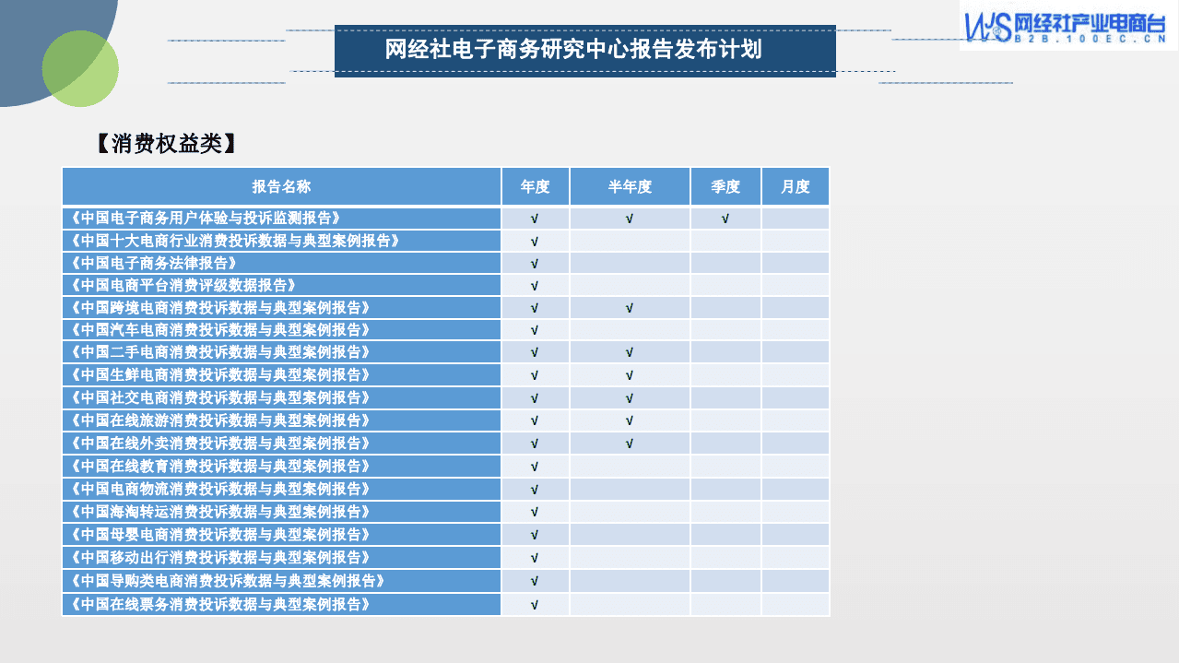The height and width of the screenshot is (663, 1179).
Task: Click the 月度 column header
Action: [795, 185]
